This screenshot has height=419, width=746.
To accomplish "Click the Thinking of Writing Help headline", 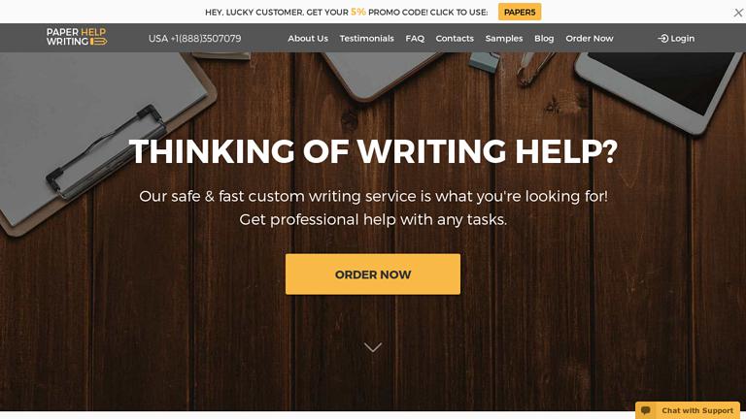I will 373,151.
